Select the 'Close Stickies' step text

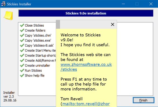pyautogui.click(x=34, y=25)
